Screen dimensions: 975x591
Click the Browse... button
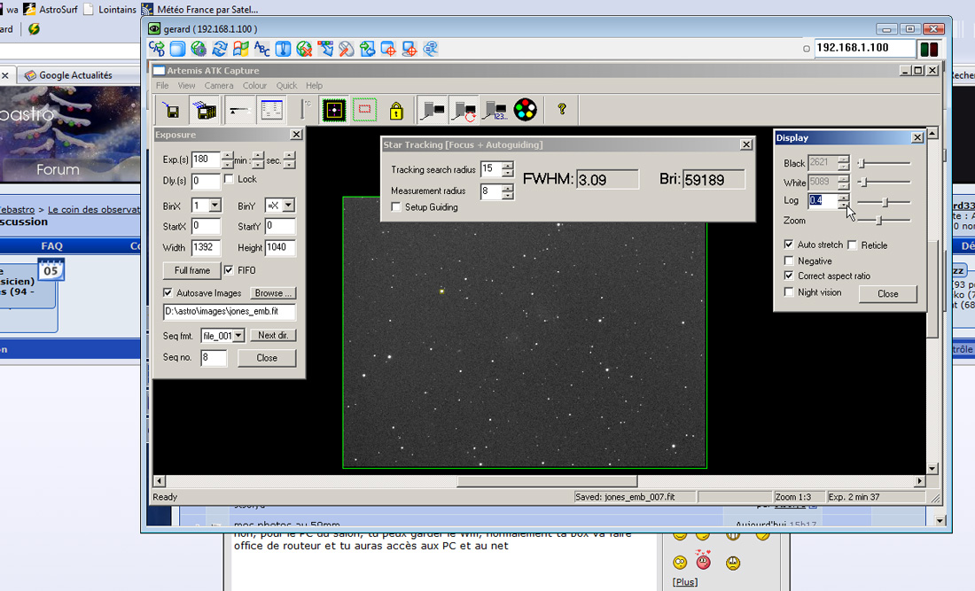[272, 293]
